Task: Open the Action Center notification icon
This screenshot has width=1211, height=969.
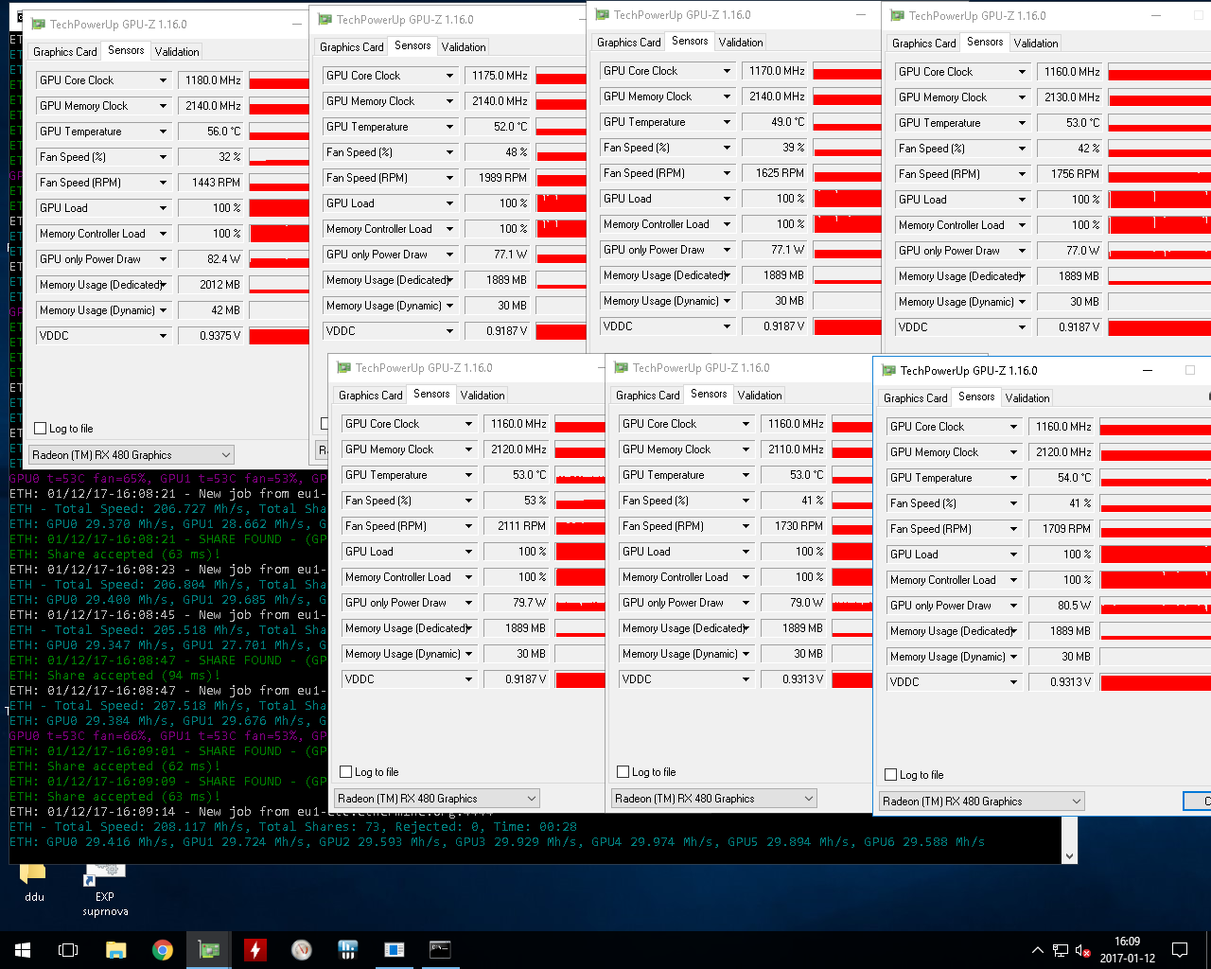Action: pos(1180,950)
